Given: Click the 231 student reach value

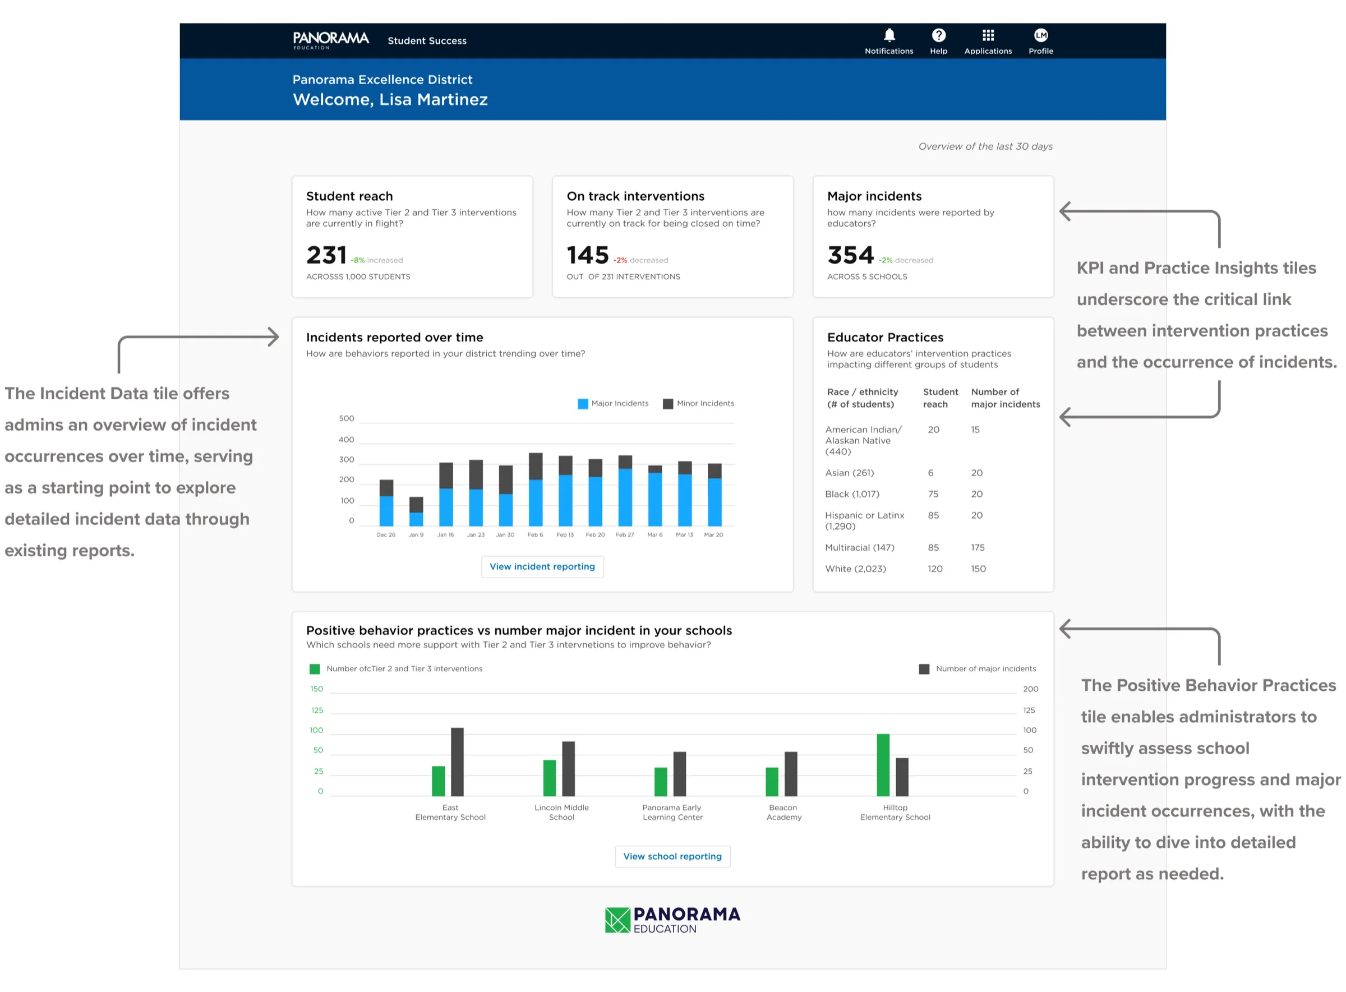Looking at the screenshot, I should [326, 255].
